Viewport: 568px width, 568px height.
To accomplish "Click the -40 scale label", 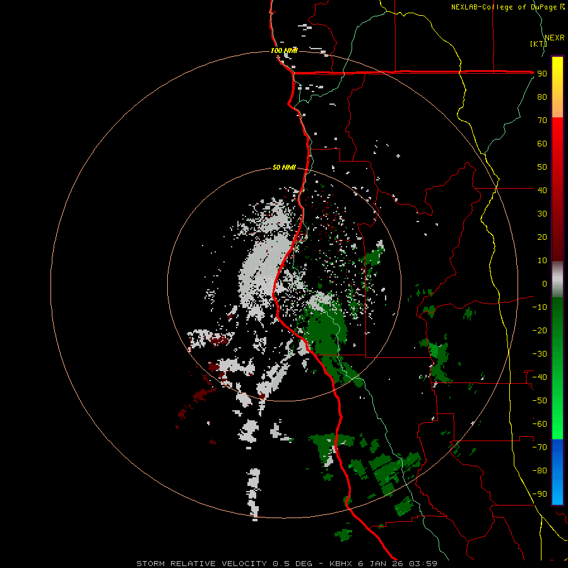I will pyautogui.click(x=540, y=377).
